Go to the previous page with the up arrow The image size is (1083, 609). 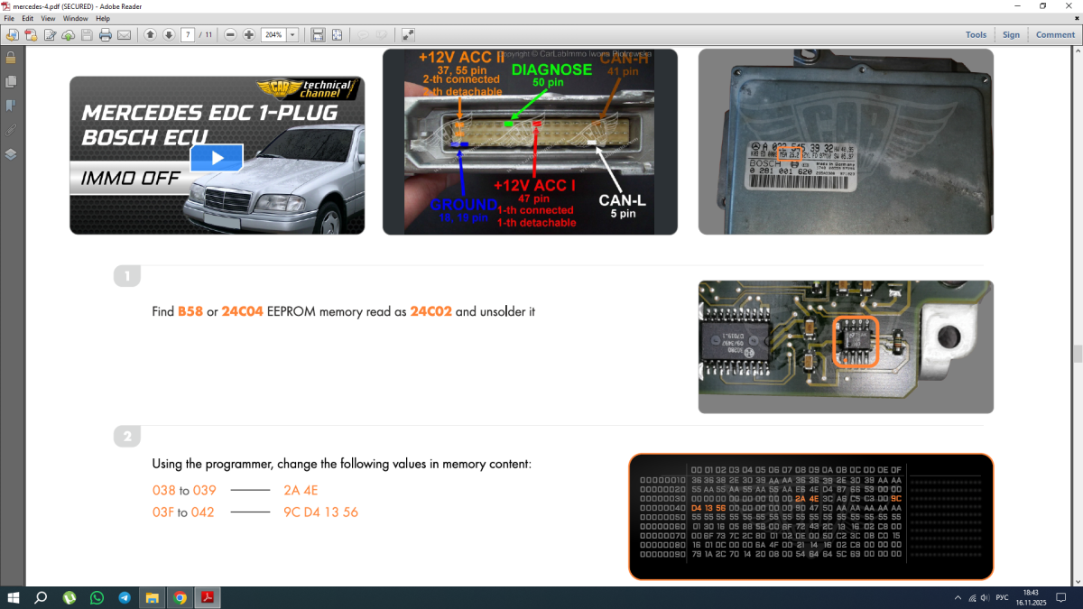(x=150, y=35)
